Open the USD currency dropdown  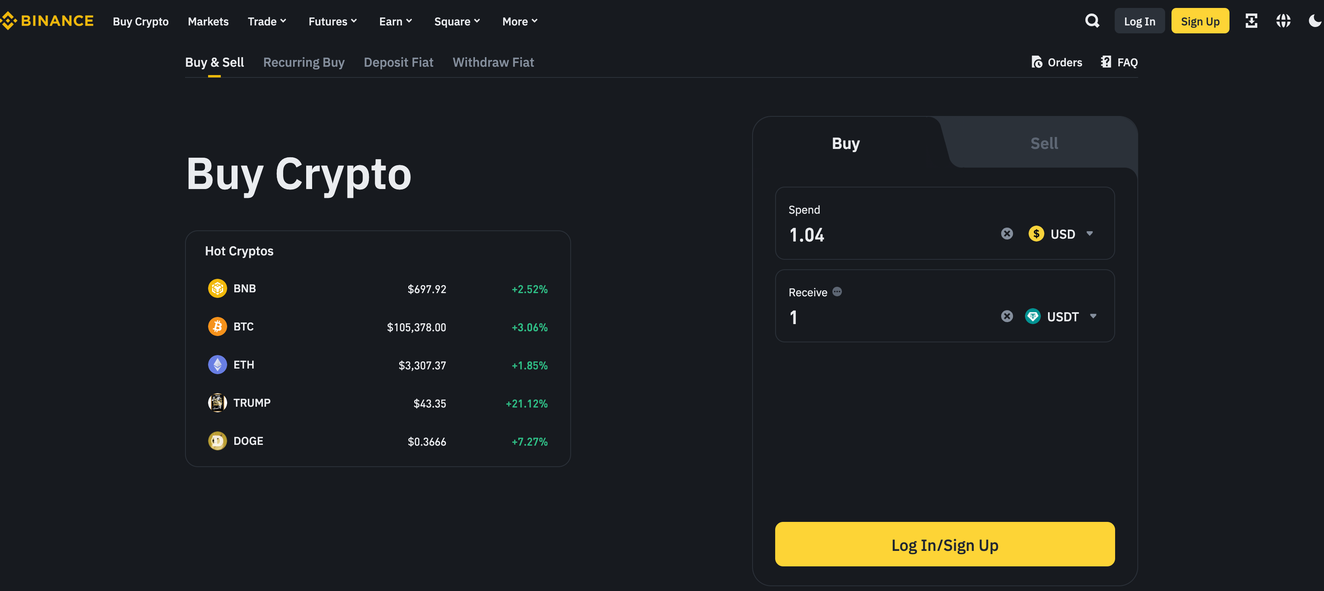point(1063,234)
